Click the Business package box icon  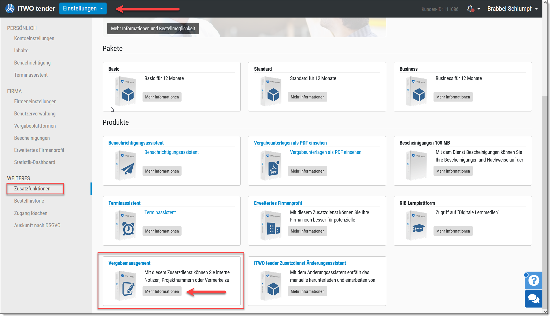coord(417,91)
